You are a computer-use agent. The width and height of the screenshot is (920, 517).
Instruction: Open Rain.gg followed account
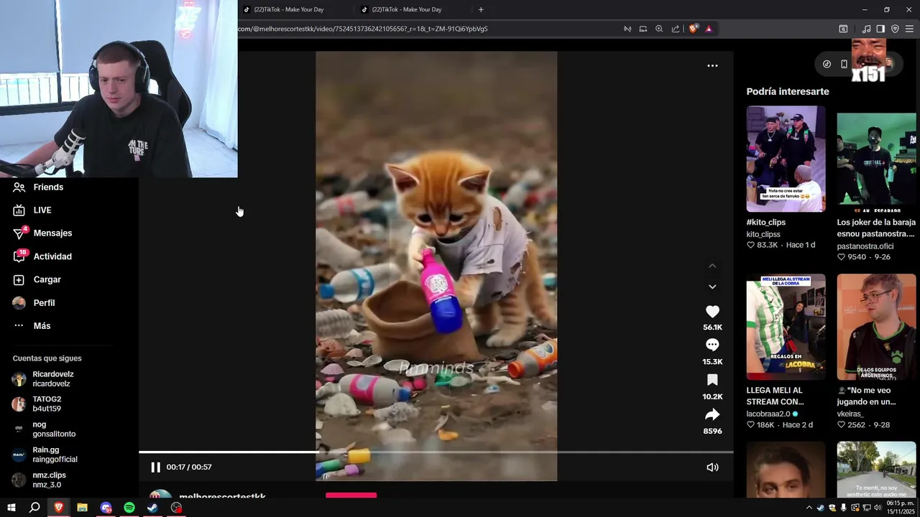(x=55, y=455)
